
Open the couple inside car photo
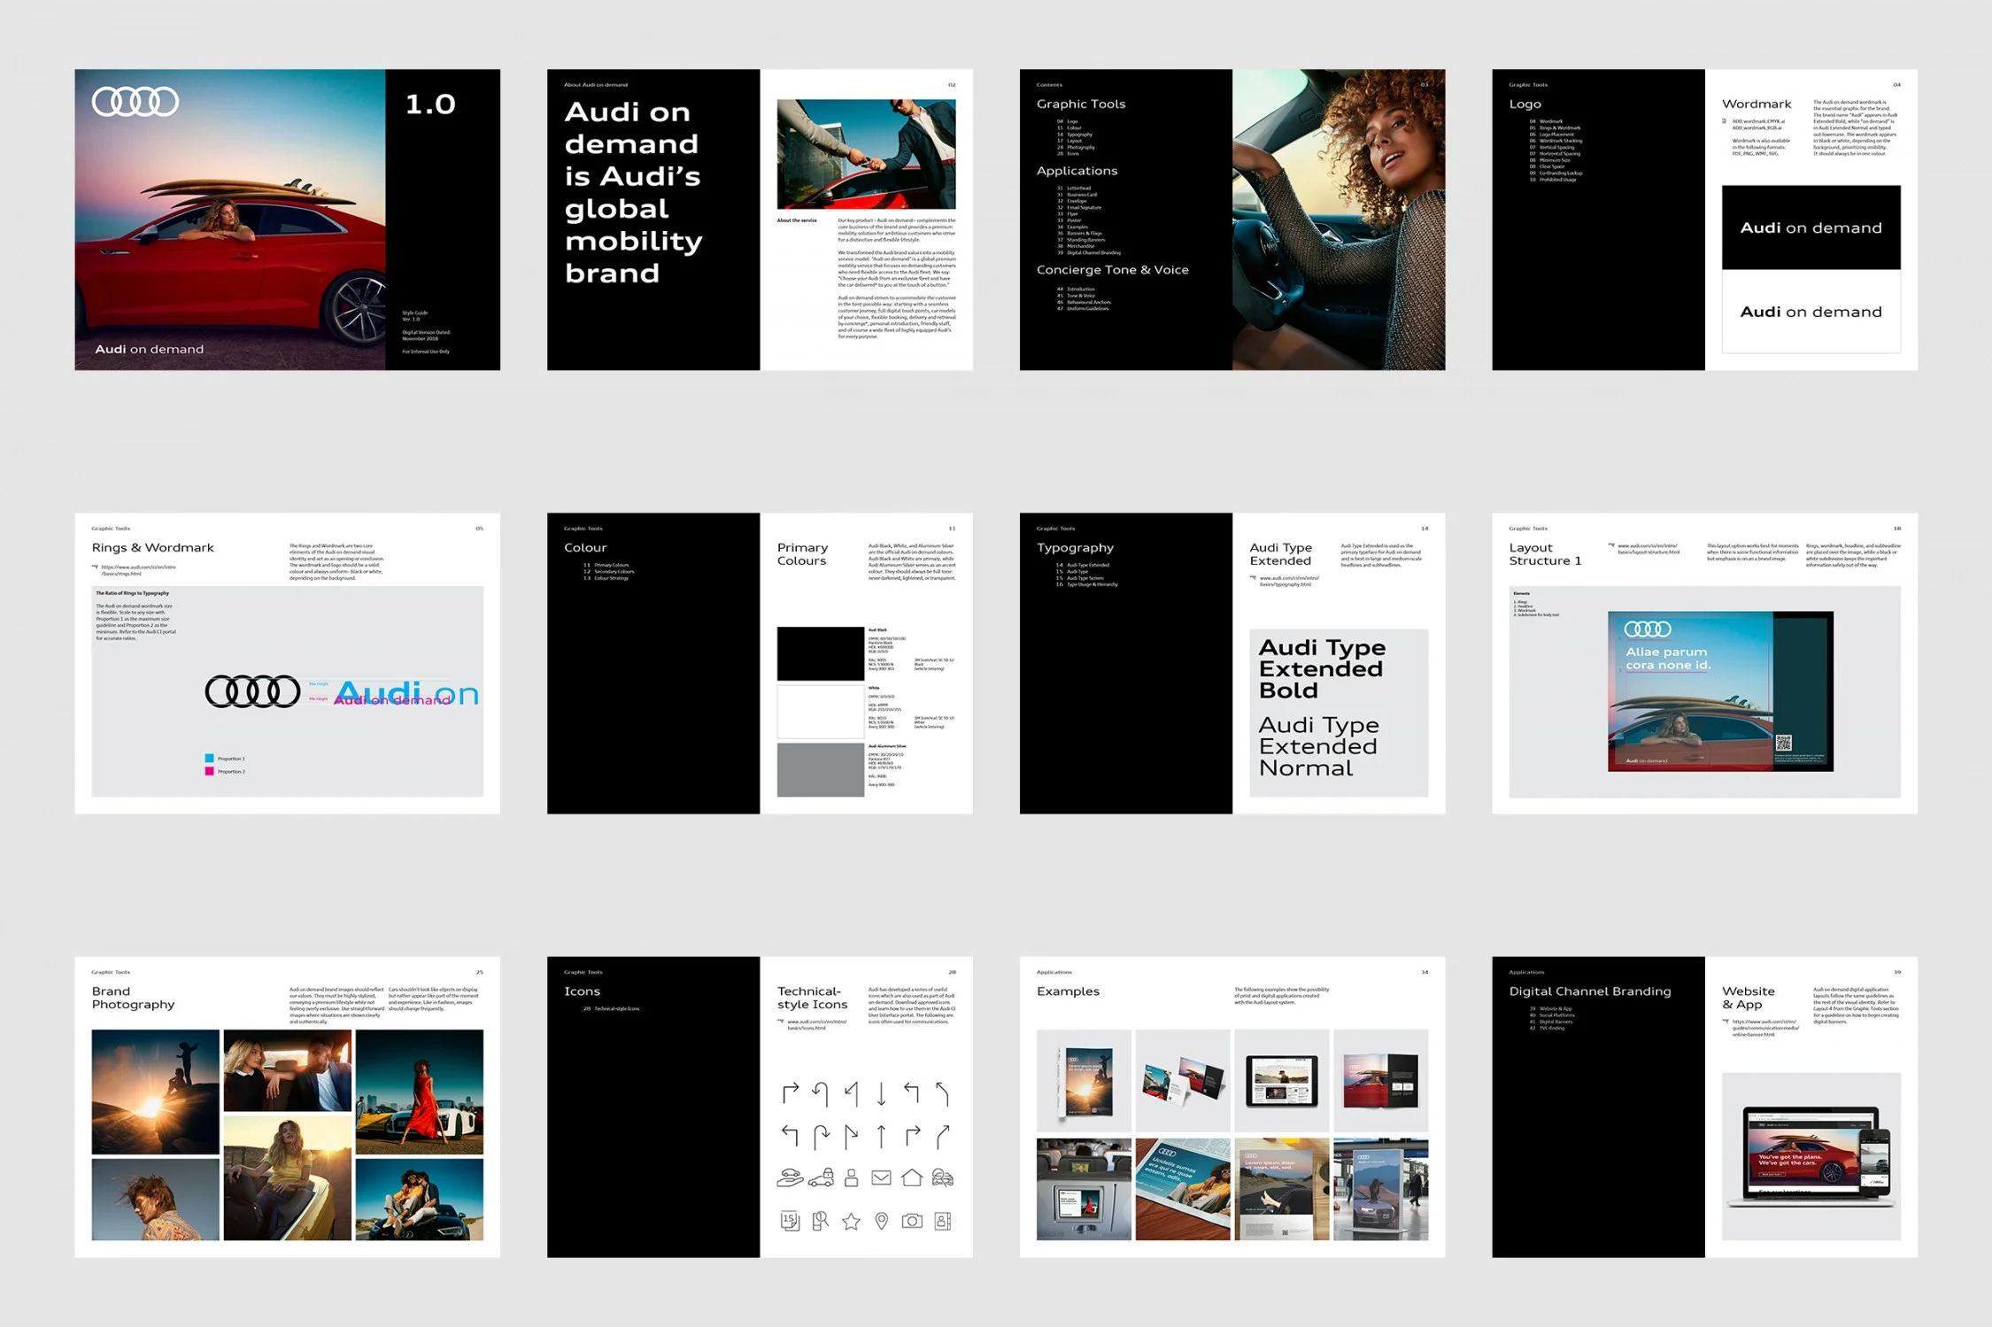[287, 1069]
